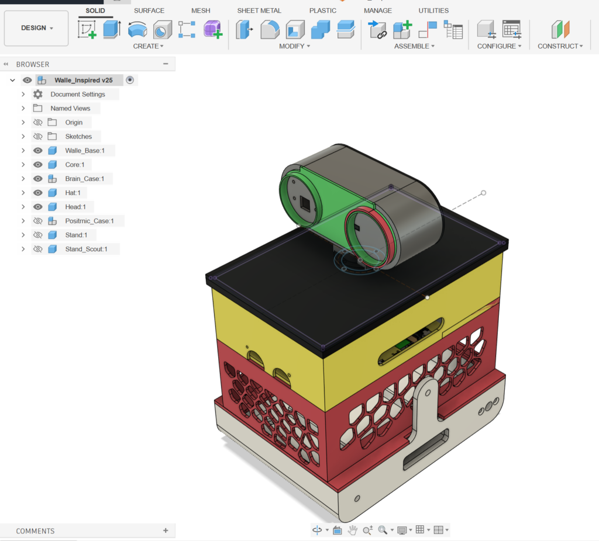Click the Extrude tool icon

point(112,29)
